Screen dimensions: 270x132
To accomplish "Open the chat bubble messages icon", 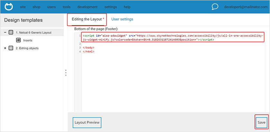I will click(x=215, y=7).
